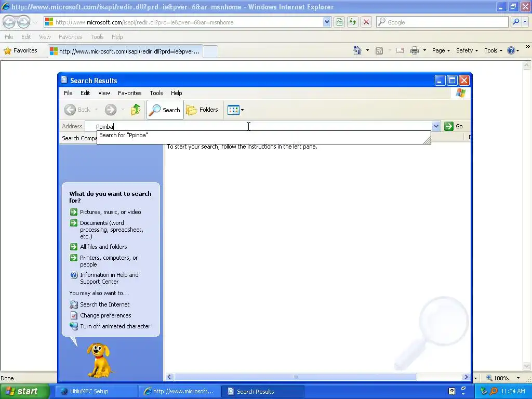Click the IE Print icon

point(415,50)
